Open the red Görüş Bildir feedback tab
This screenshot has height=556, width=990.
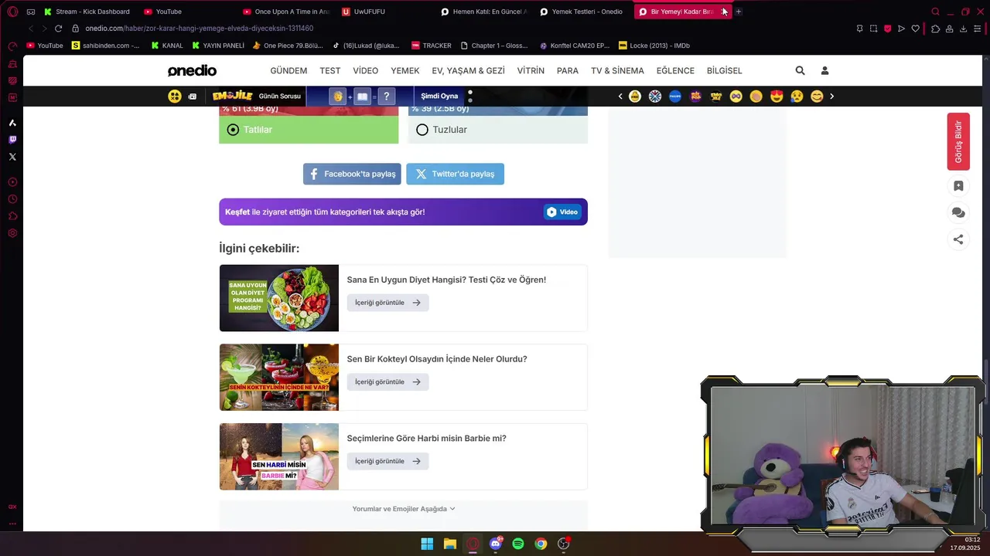(958, 141)
